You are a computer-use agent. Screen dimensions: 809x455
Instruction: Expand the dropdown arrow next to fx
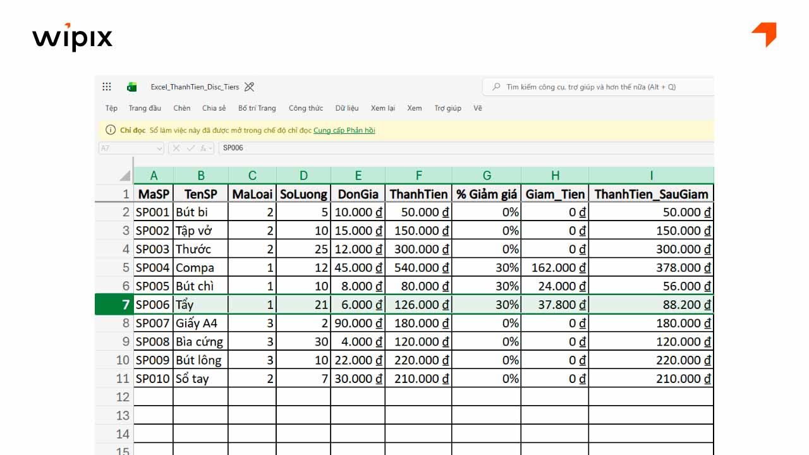pos(210,148)
